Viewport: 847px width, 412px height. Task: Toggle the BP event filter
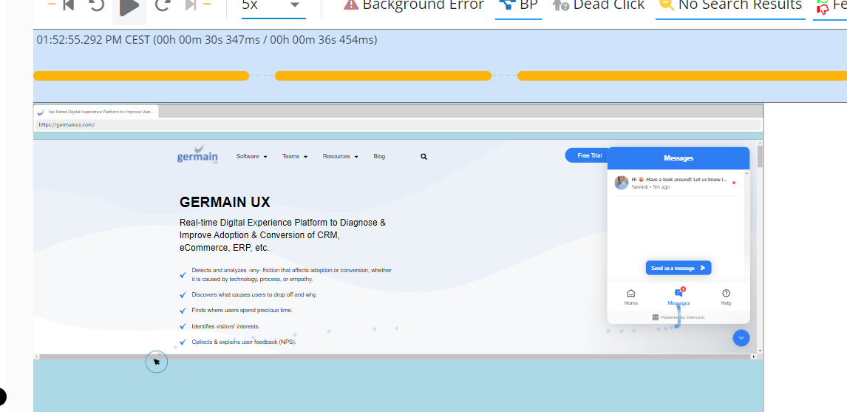click(x=517, y=5)
